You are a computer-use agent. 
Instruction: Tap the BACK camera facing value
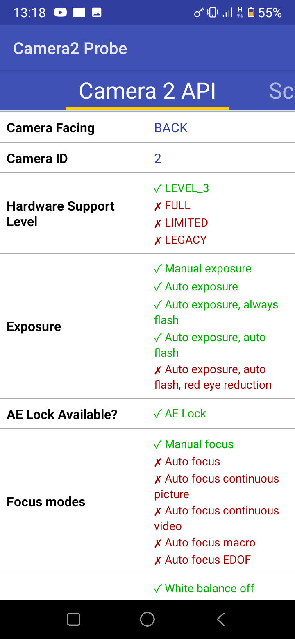coord(171,128)
